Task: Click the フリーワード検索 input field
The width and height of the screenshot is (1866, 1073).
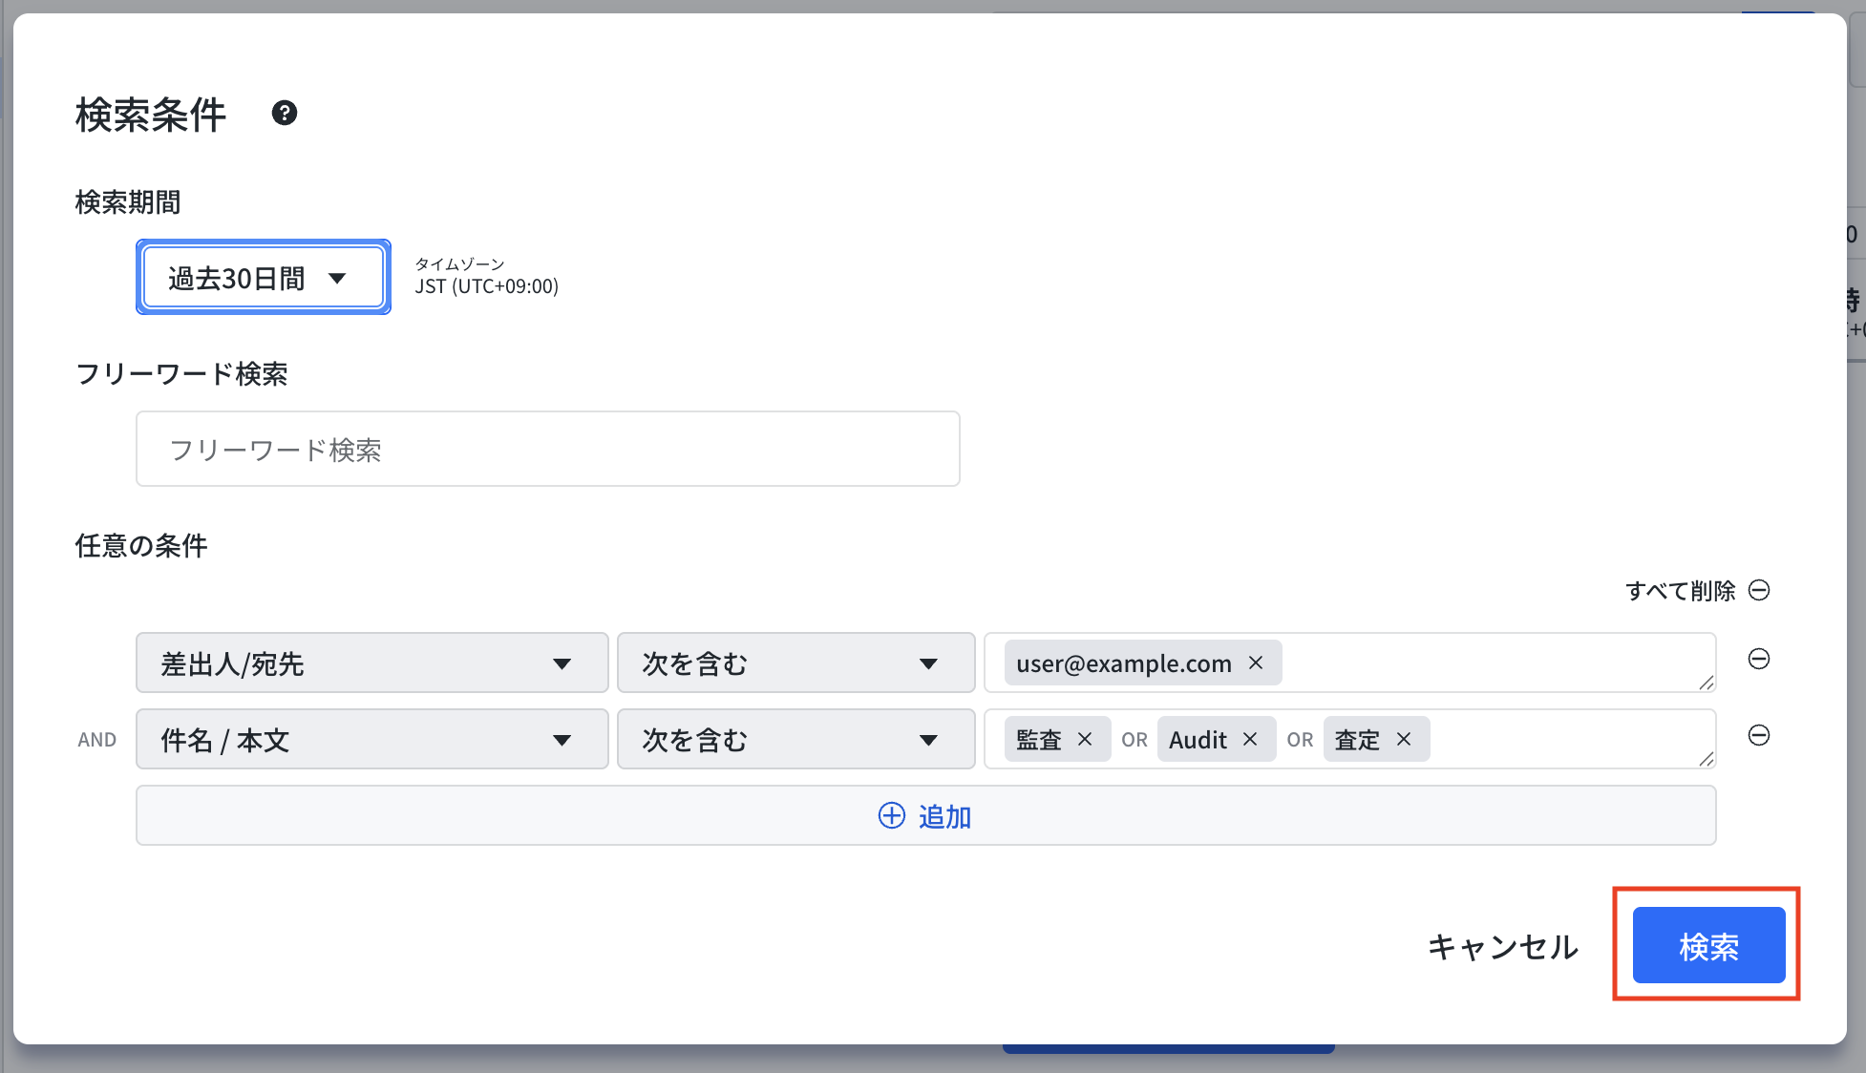Action: [x=548, y=449]
